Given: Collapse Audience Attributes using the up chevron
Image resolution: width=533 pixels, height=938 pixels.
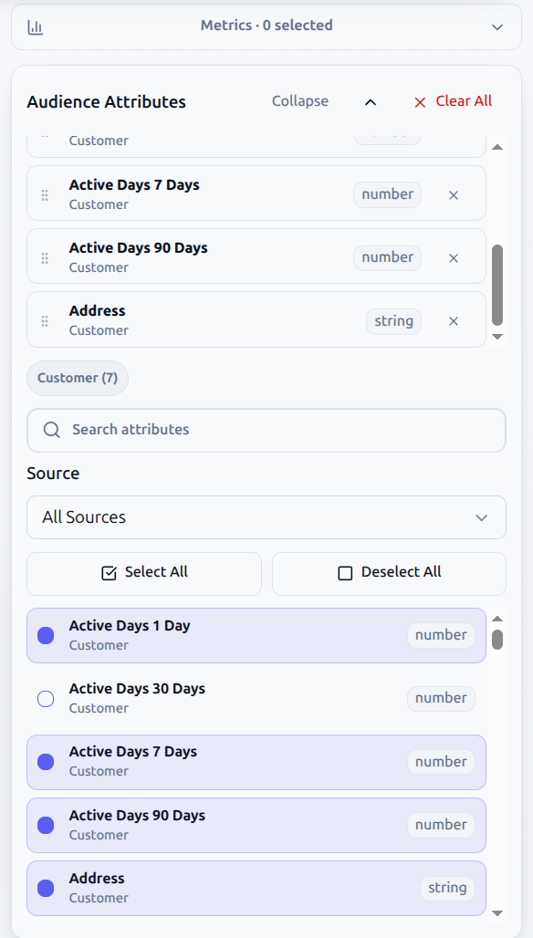Looking at the screenshot, I should 371,102.
